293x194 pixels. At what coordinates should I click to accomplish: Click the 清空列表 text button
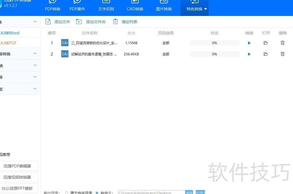click(x=129, y=22)
